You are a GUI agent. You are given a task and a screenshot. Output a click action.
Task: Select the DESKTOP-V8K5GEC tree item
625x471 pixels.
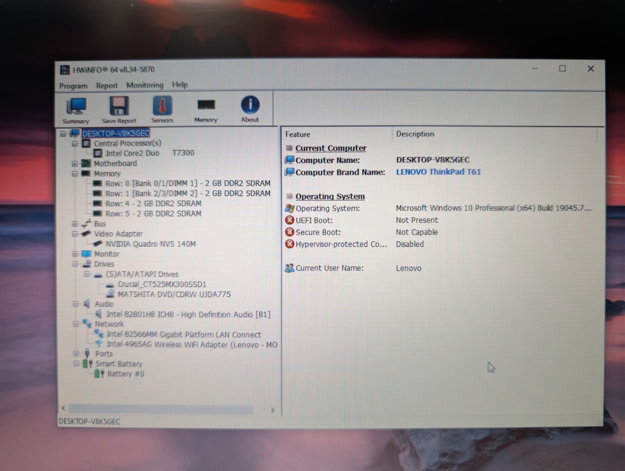tap(116, 133)
